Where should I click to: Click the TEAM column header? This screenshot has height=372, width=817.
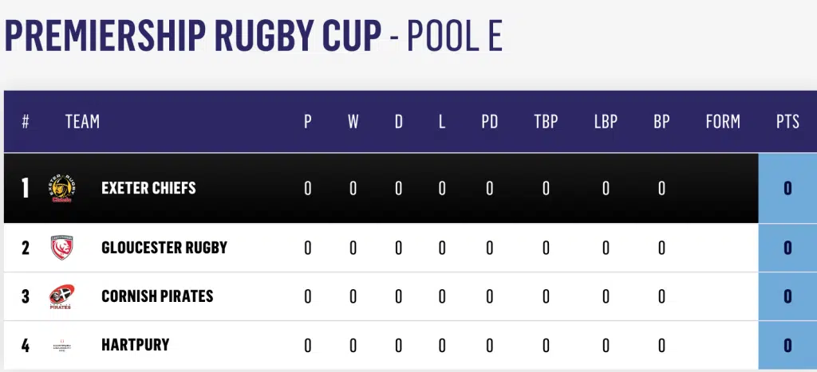click(x=82, y=122)
